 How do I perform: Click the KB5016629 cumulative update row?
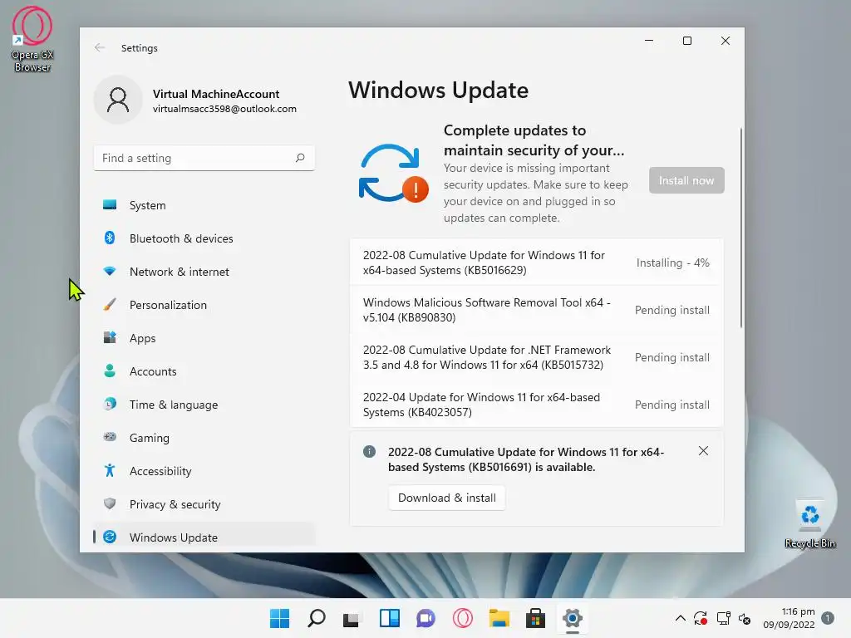pos(536,263)
